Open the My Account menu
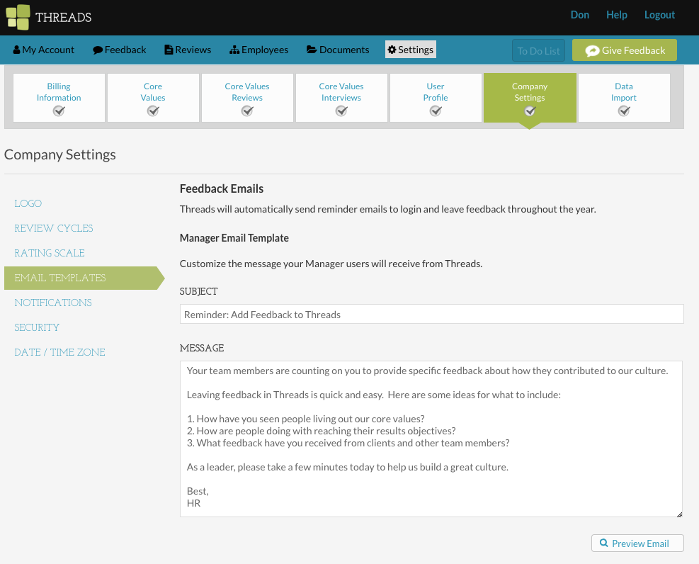 44,50
